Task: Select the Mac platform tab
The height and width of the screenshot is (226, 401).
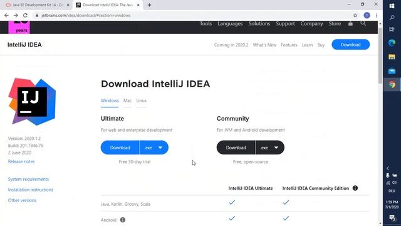Action: tap(127, 100)
